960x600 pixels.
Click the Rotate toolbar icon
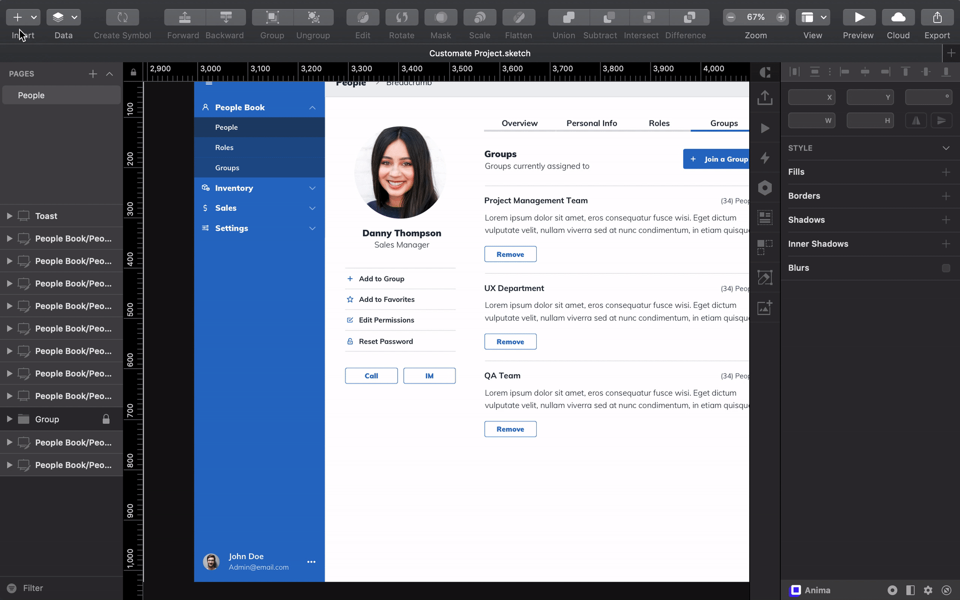click(402, 17)
